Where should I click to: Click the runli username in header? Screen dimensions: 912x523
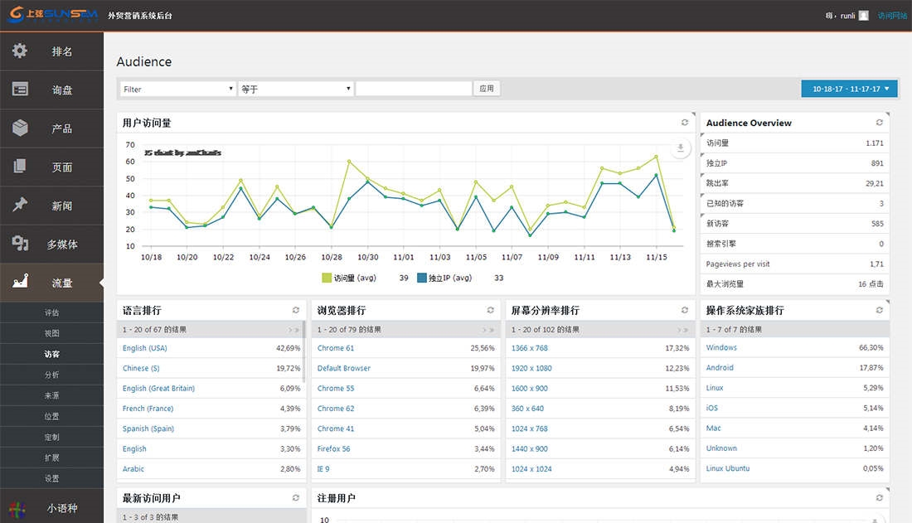point(847,16)
